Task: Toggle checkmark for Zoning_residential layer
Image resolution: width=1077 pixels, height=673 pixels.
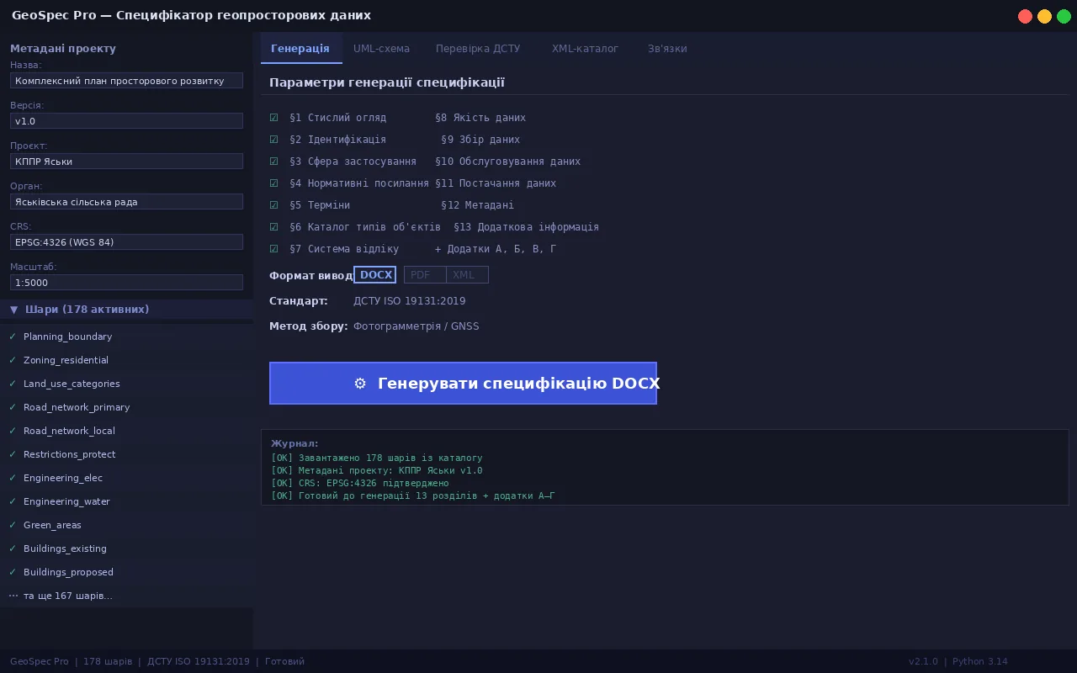Action: [13, 360]
